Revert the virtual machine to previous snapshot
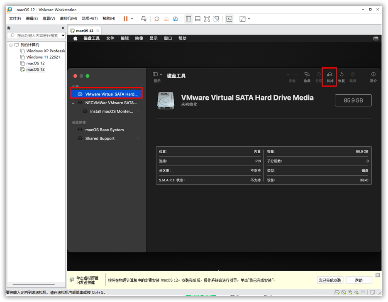This screenshot has width=388, height=302. pos(166,19)
